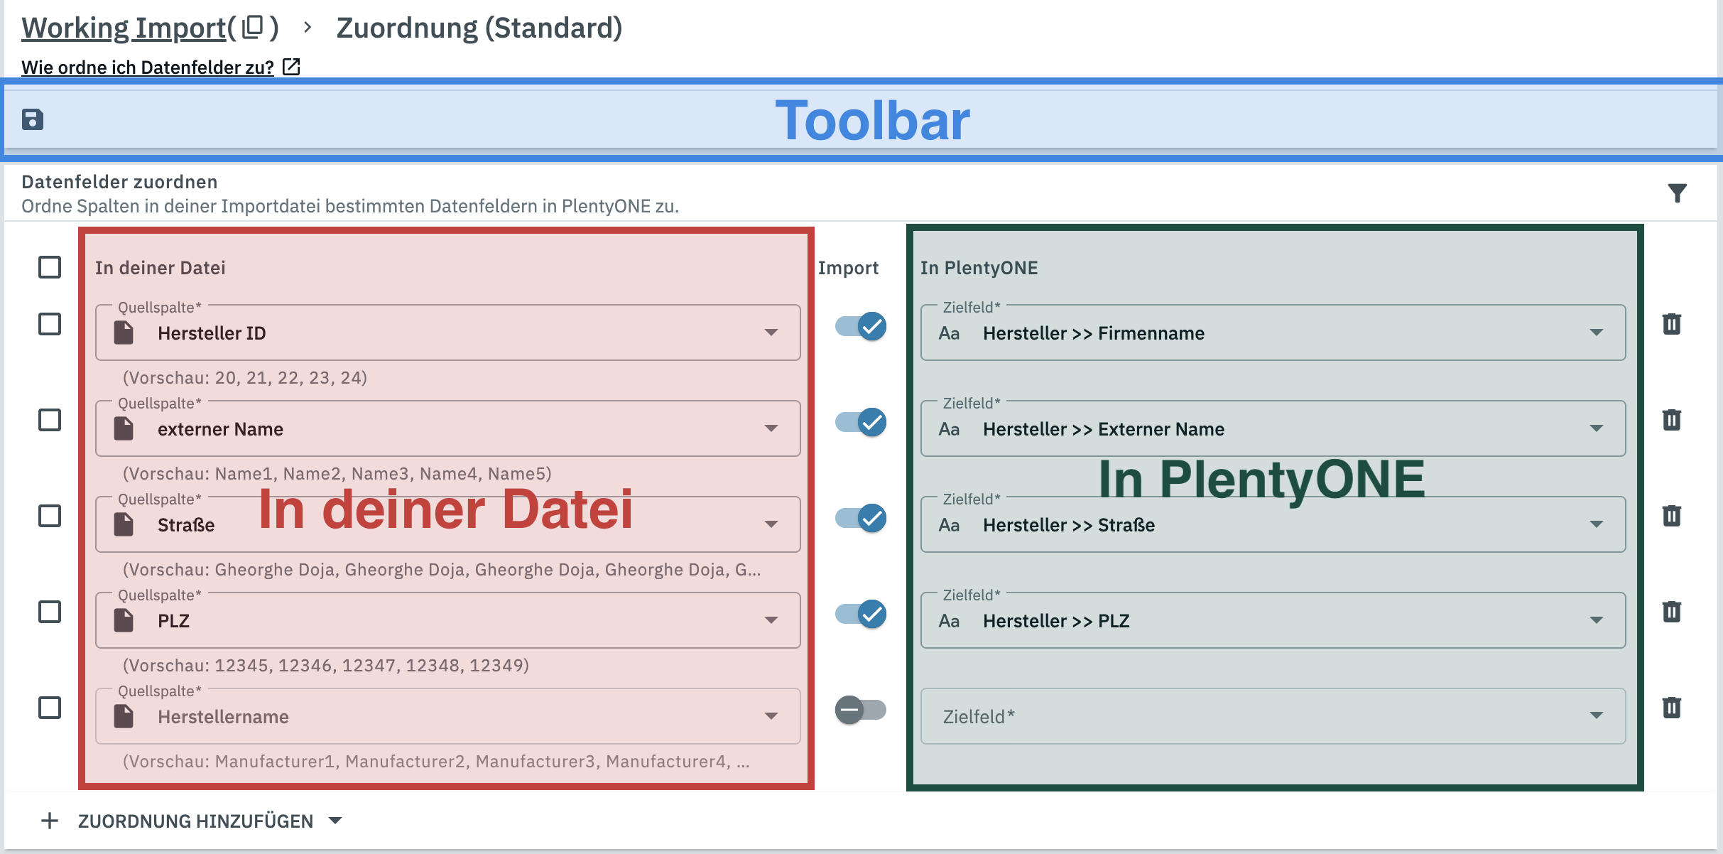Click copy icon beside Working Import

coord(253,28)
